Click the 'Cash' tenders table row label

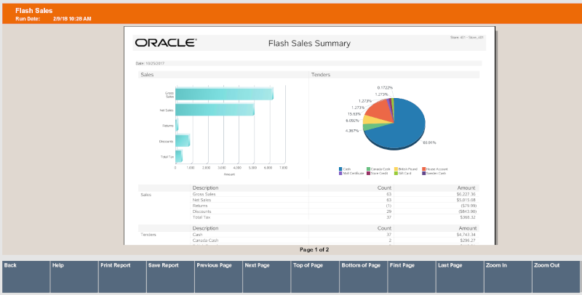pyautogui.click(x=197, y=235)
